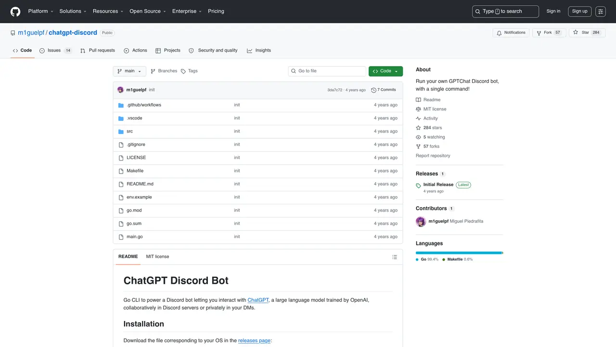This screenshot has width=616, height=347.
Task: Click the Activity pulse icon
Action: click(x=419, y=119)
